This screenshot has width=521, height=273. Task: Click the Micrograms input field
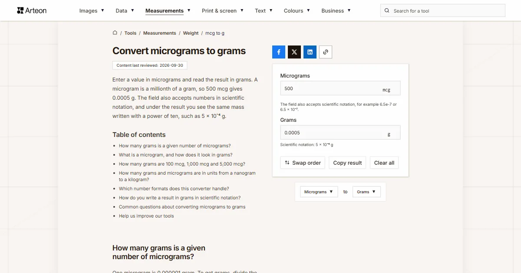340,88
